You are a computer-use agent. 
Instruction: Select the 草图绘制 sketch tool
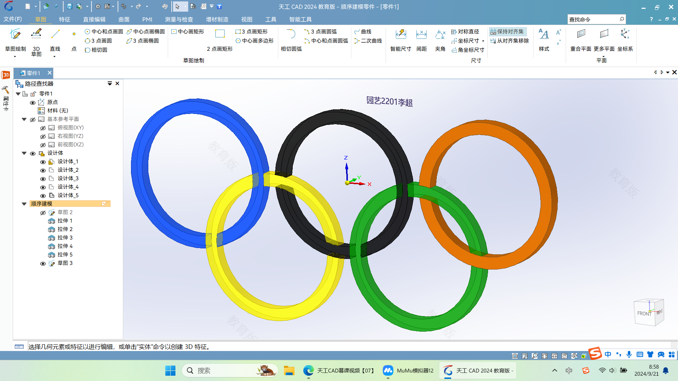[x=15, y=40]
